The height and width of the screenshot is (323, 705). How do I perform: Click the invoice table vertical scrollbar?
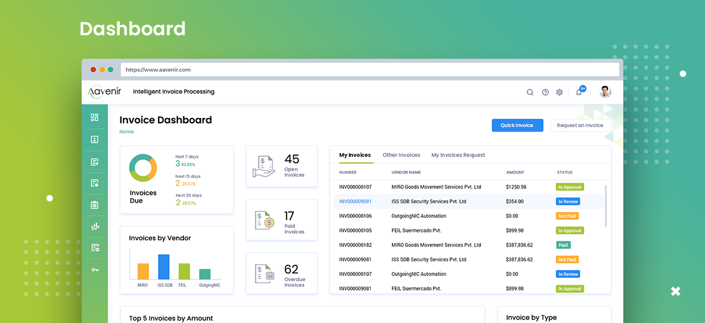pos(606,206)
